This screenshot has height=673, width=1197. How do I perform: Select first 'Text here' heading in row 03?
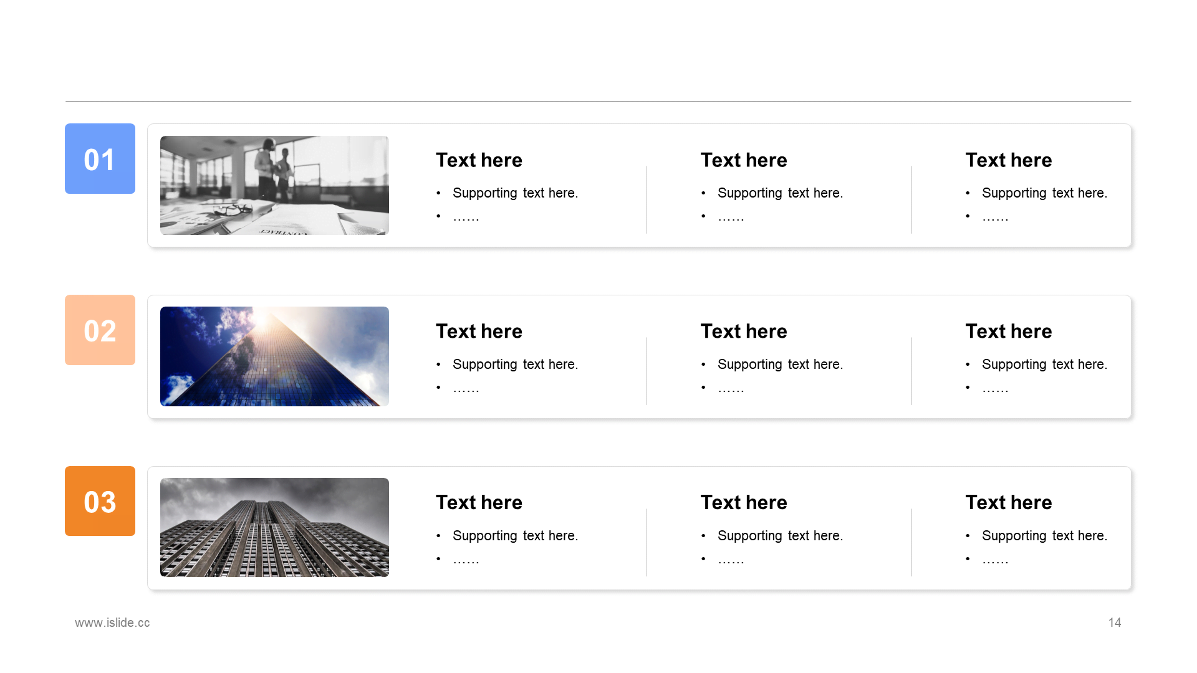(x=479, y=503)
